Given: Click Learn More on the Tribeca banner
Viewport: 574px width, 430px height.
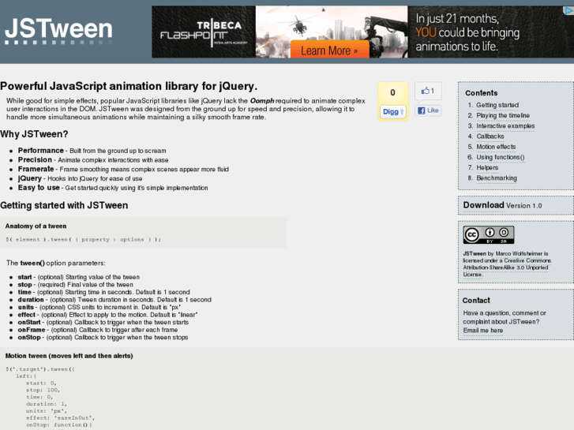Looking at the screenshot, I should click(x=329, y=50).
